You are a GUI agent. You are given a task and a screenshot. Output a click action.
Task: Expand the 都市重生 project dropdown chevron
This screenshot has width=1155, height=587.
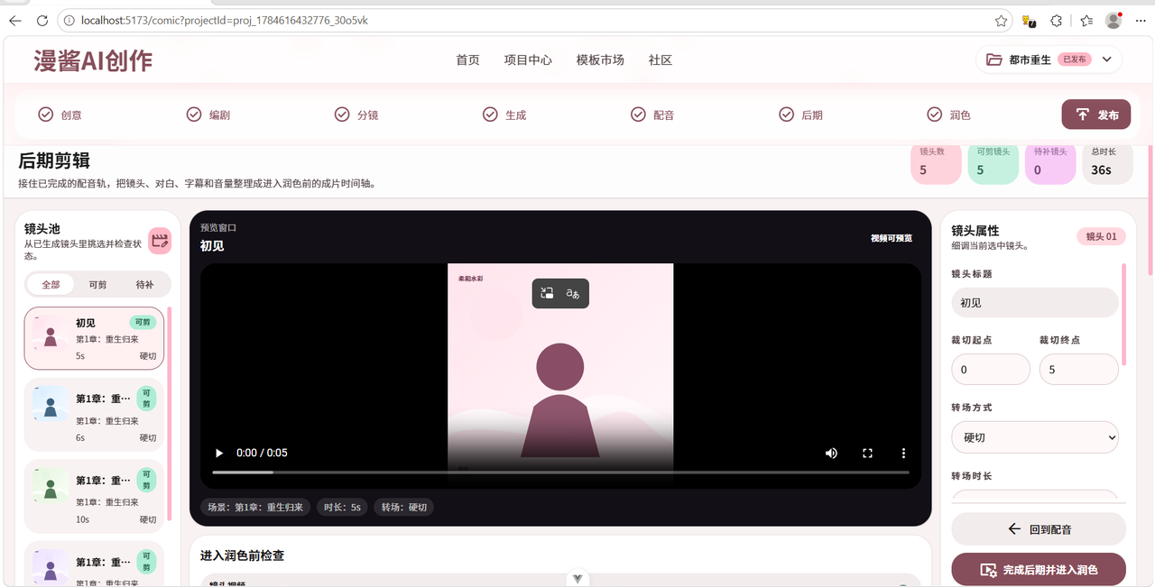point(1107,60)
